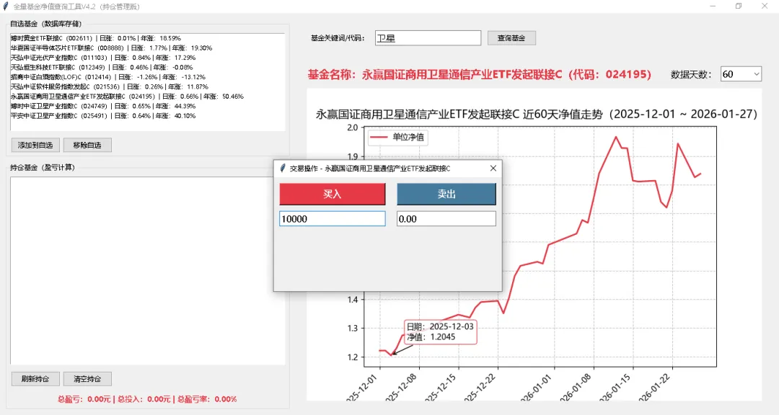This screenshot has height=415, width=779.
Task: Close the main application window
Action: [x=765, y=6]
